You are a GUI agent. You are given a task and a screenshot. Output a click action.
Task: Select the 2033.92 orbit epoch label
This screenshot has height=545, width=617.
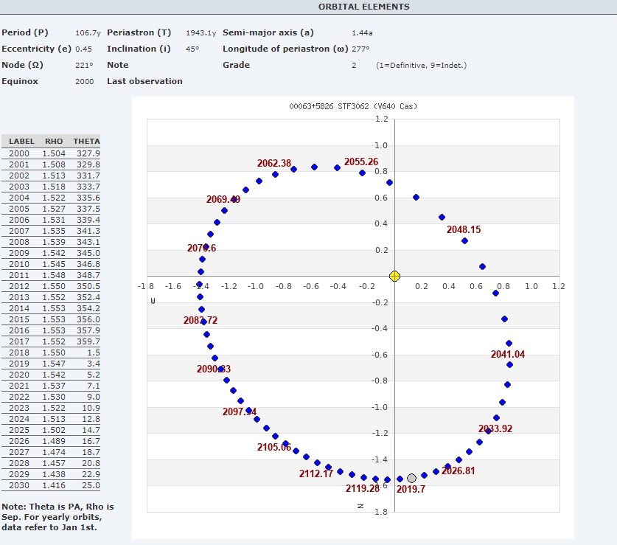495,429
